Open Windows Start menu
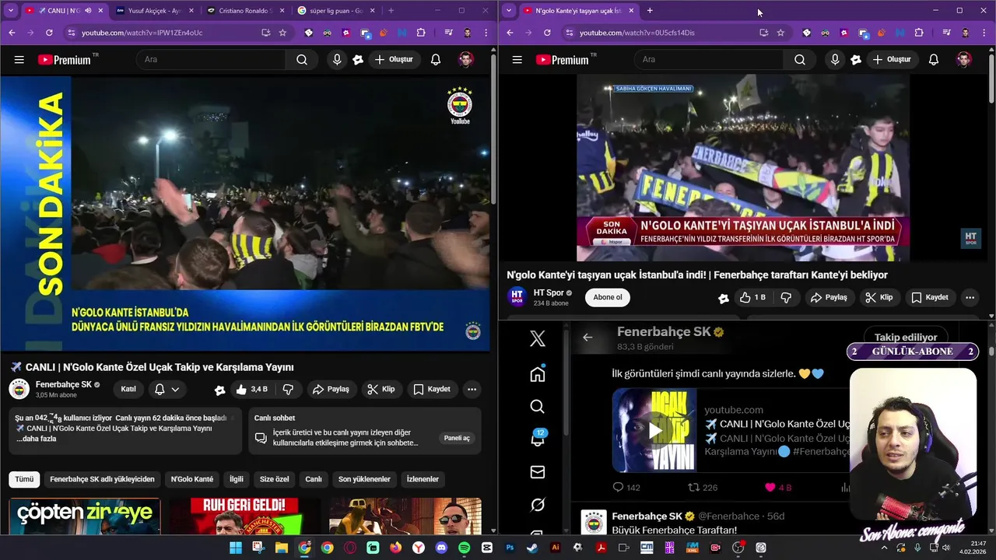The width and height of the screenshot is (996, 560). click(x=235, y=548)
